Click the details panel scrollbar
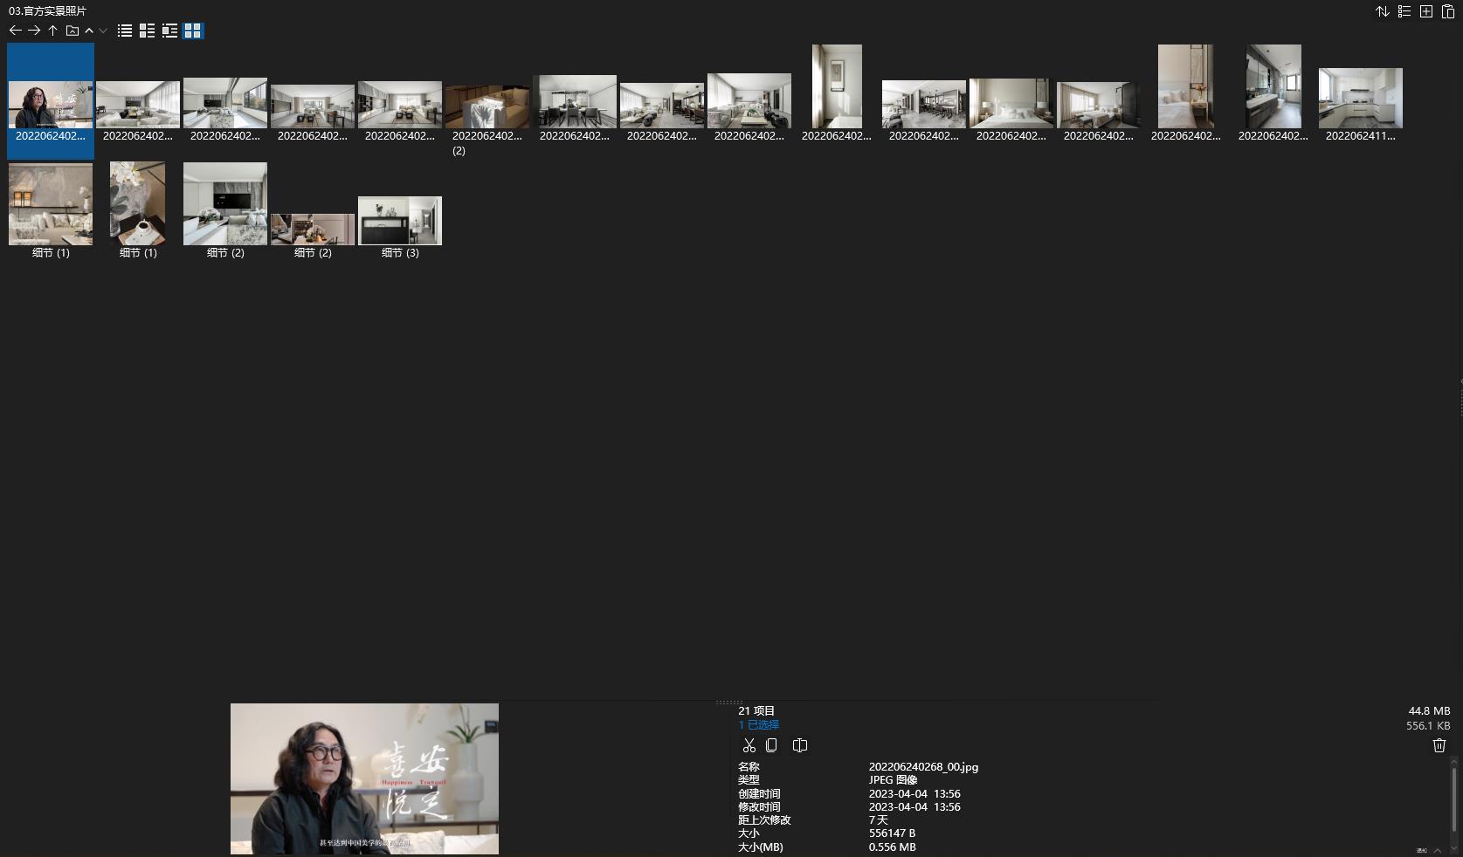This screenshot has height=857, width=1463. click(1454, 799)
